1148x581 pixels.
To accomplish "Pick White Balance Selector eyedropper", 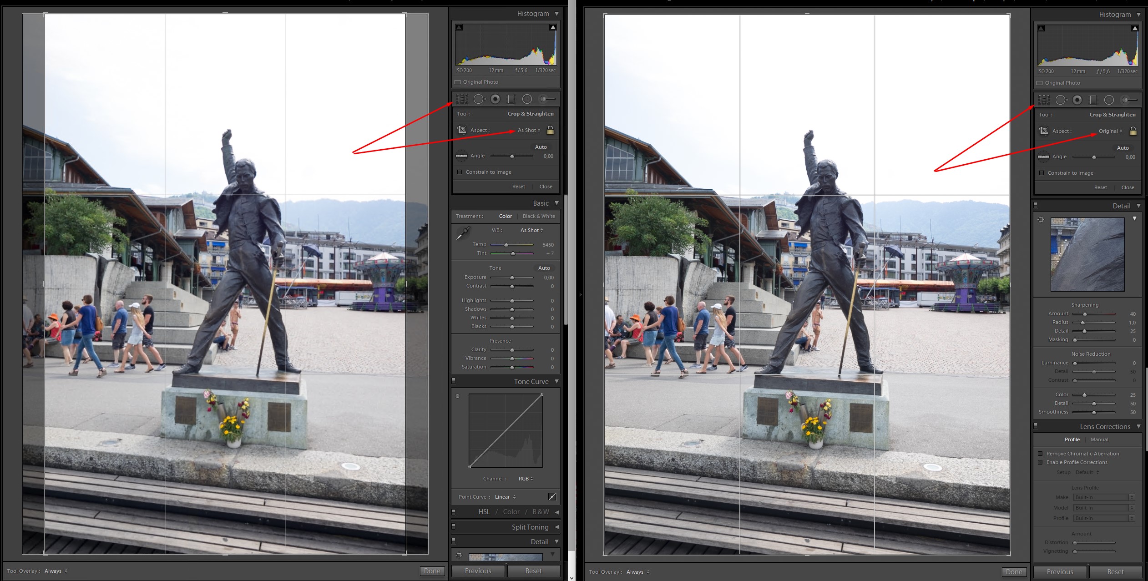I will tap(463, 233).
